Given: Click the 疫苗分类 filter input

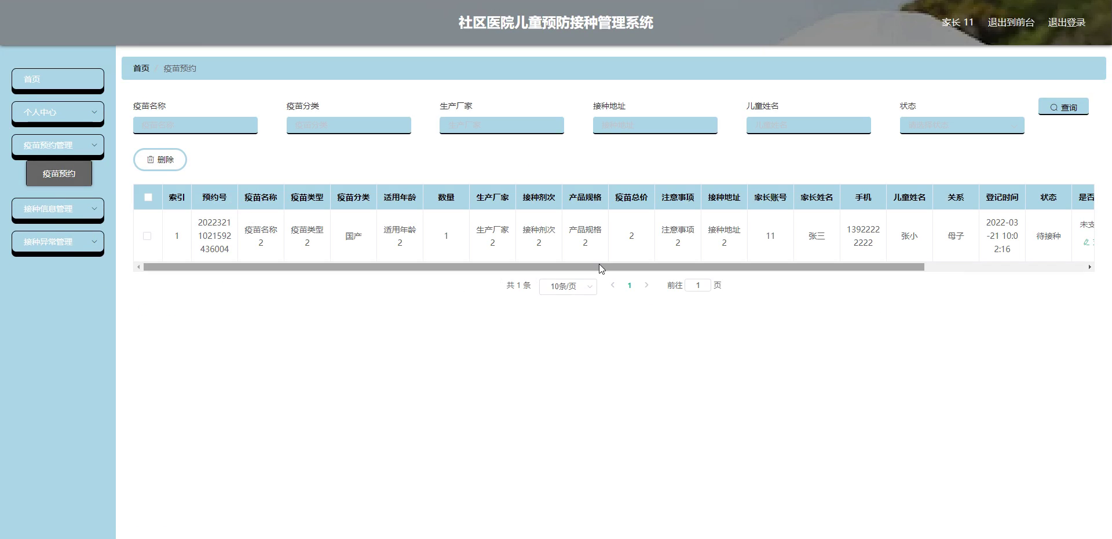Looking at the screenshot, I should point(349,125).
